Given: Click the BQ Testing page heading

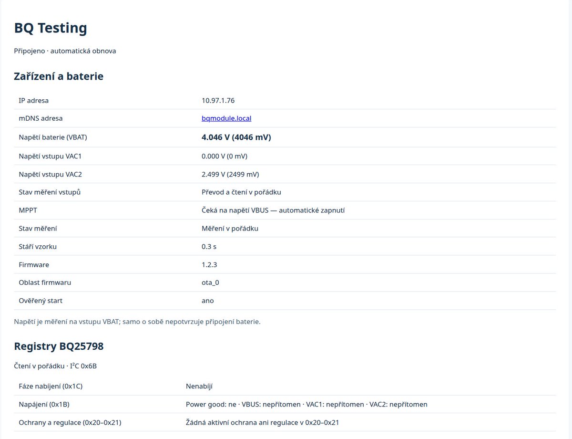Looking at the screenshot, I should point(51,28).
